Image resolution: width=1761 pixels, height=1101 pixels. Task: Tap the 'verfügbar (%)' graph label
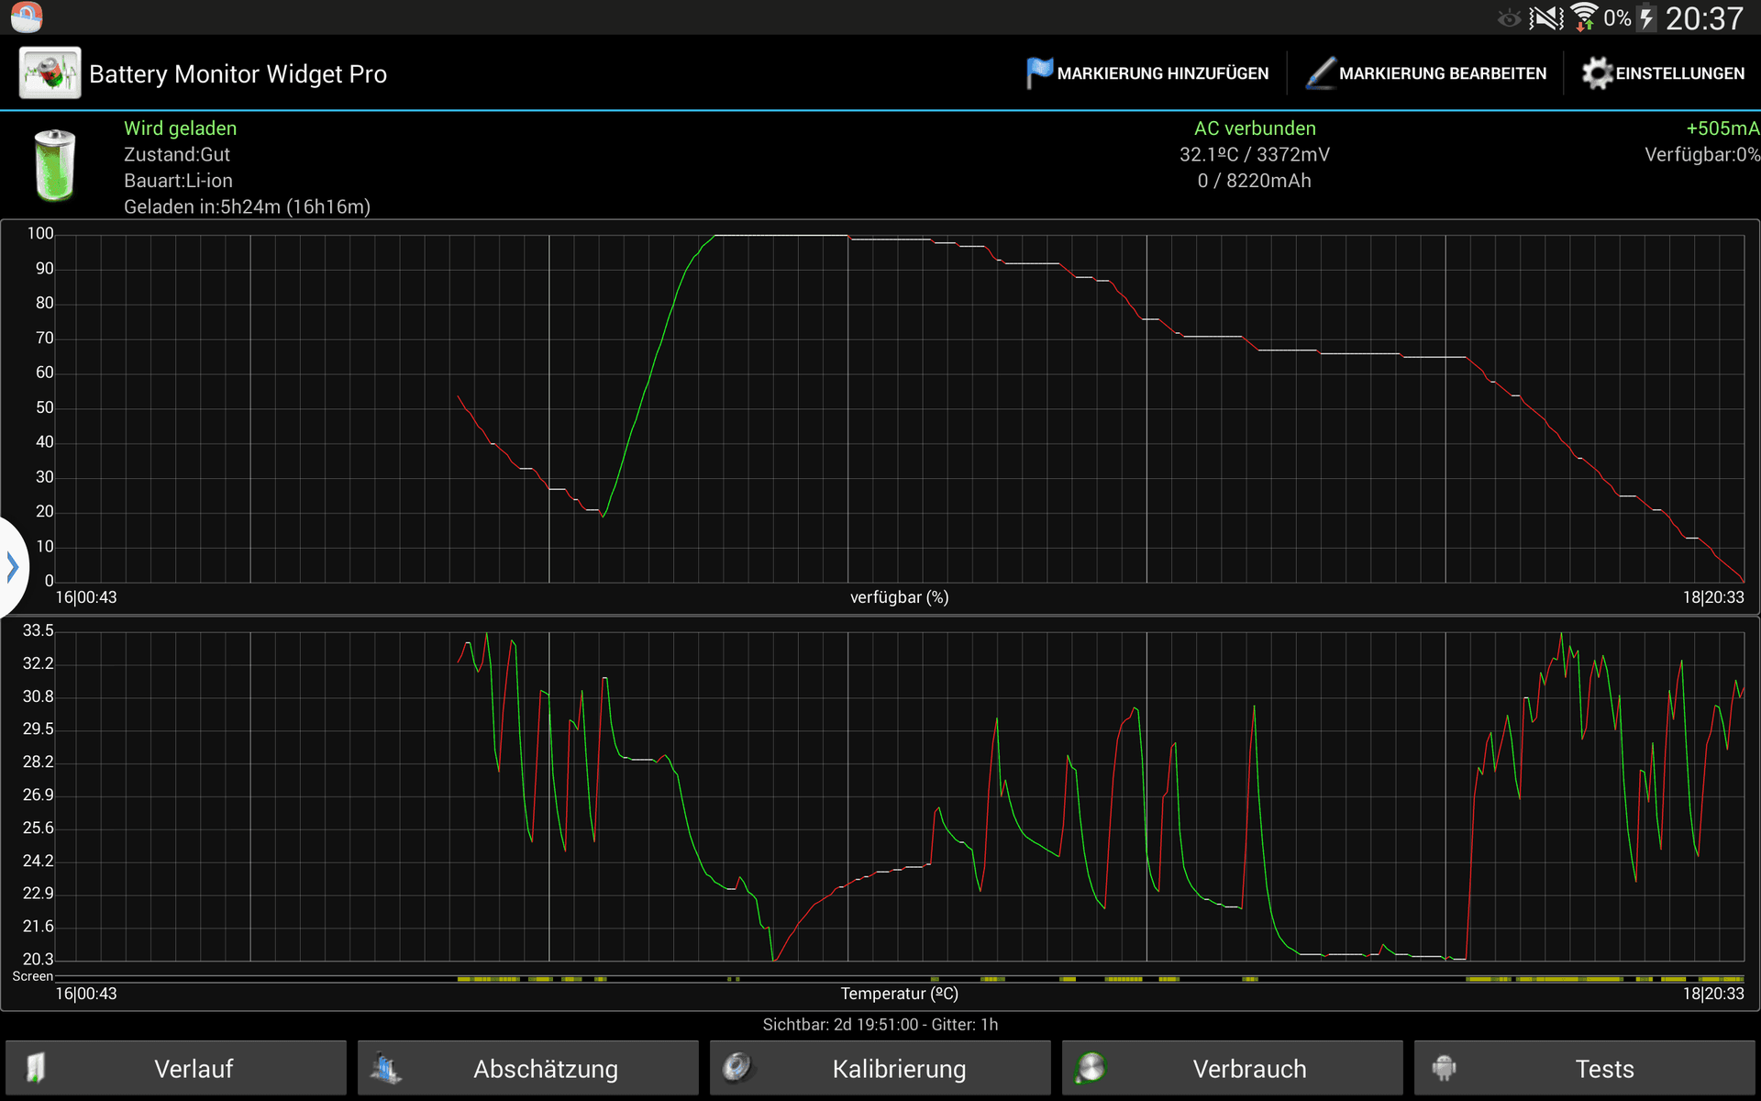(899, 597)
